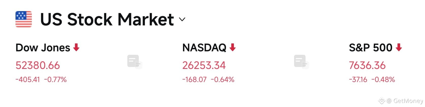The image size is (425, 107).
Task: Click the gray placeholder icon after Dow Jones
Action: coord(135,62)
